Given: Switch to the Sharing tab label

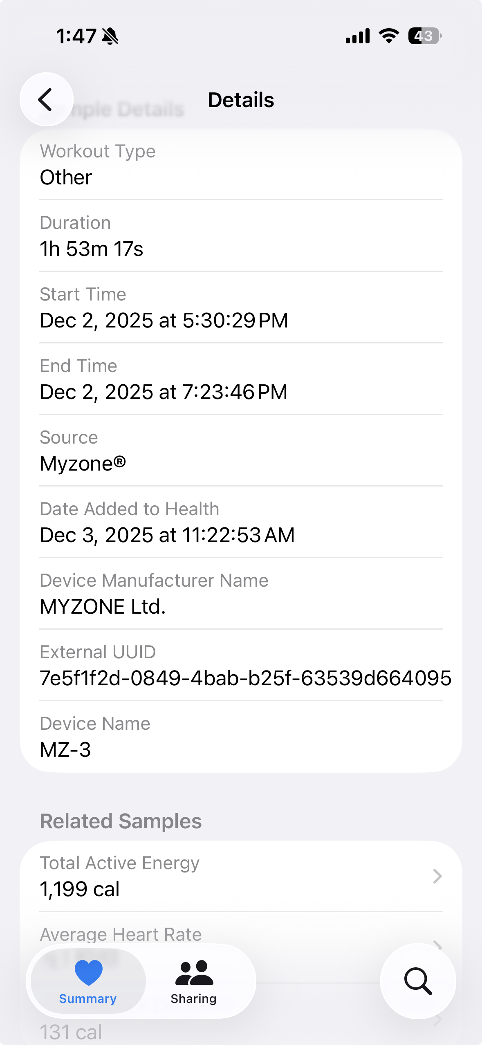Looking at the screenshot, I should [194, 999].
